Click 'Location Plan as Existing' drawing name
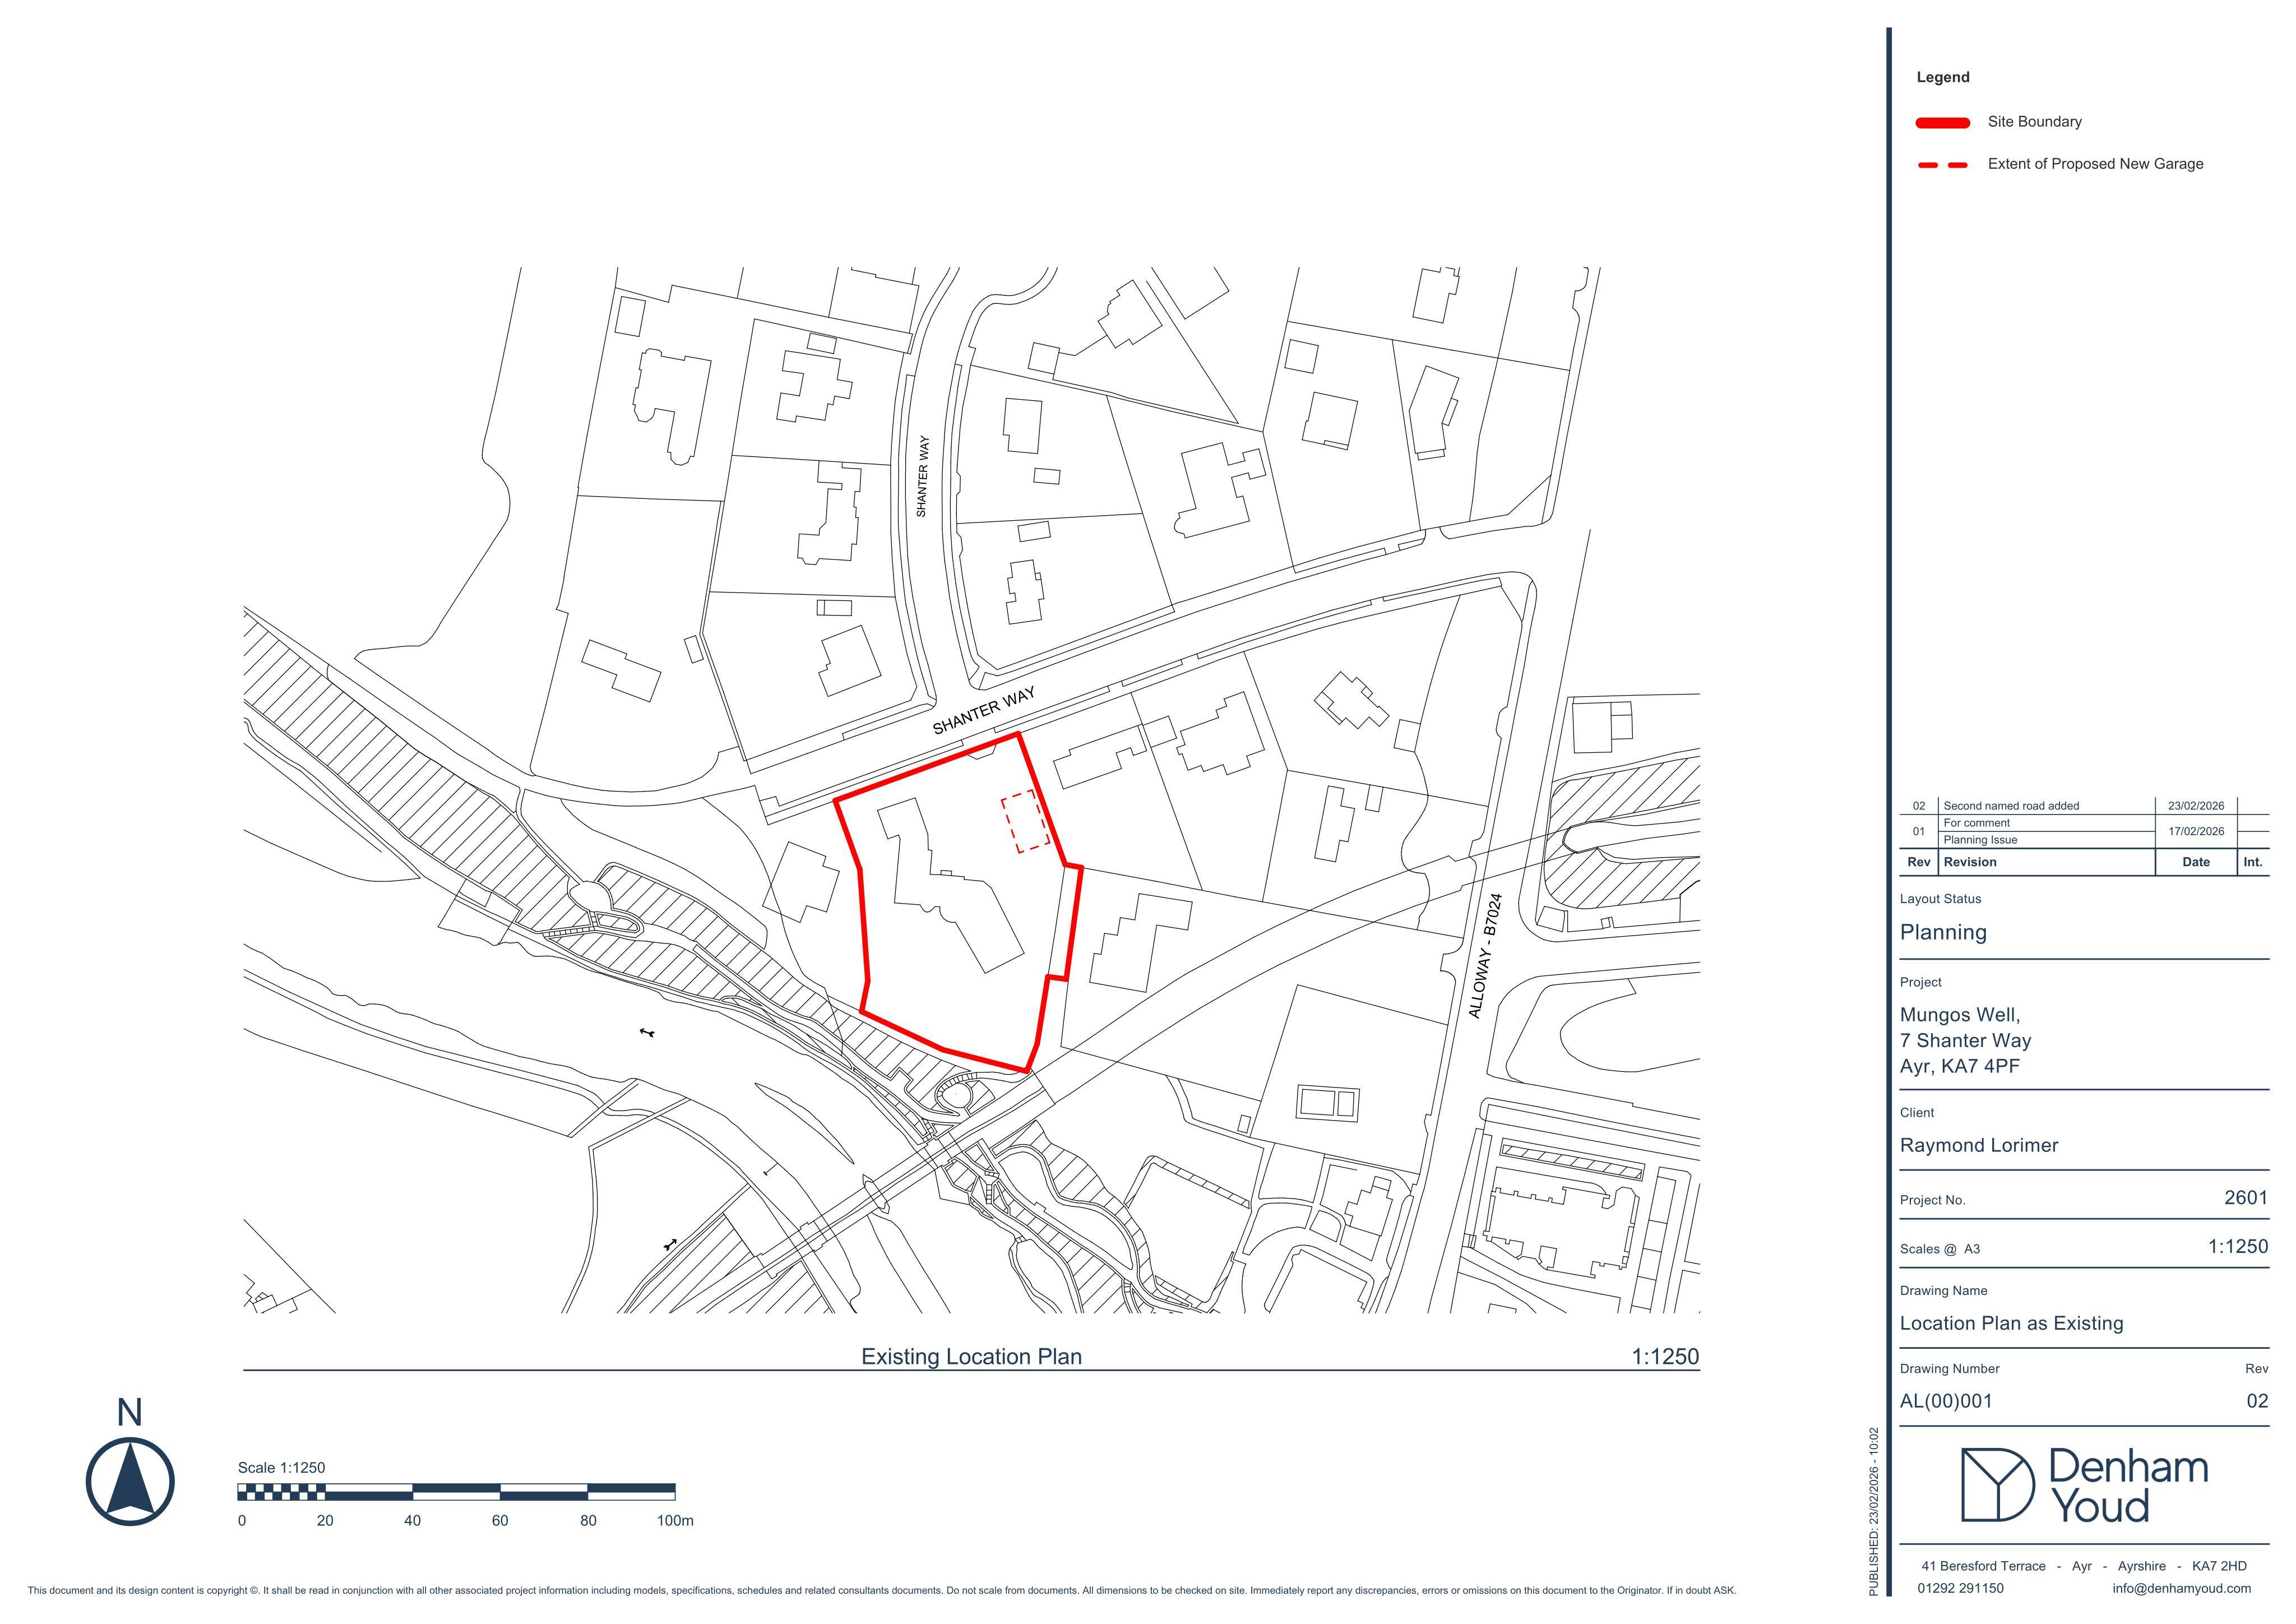This screenshot has height=1624, width=2296. (2012, 1323)
